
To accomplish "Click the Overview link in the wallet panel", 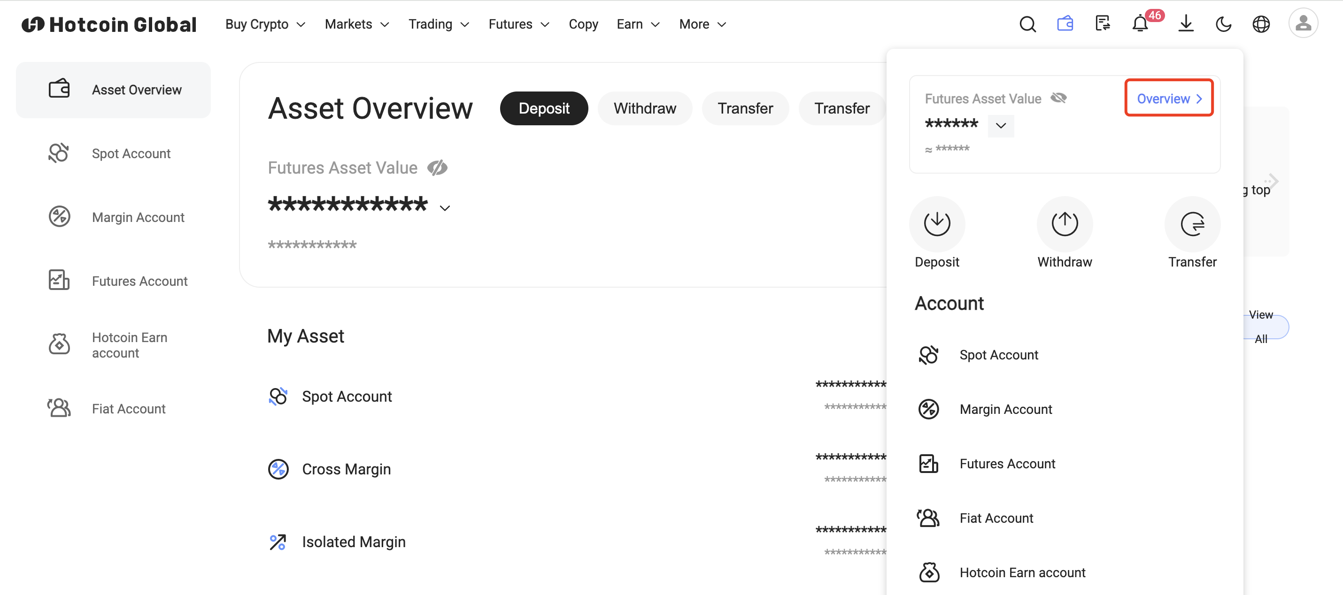I will [1169, 98].
